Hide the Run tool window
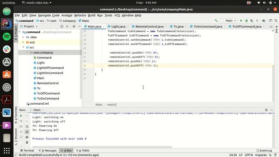 [272, 110]
